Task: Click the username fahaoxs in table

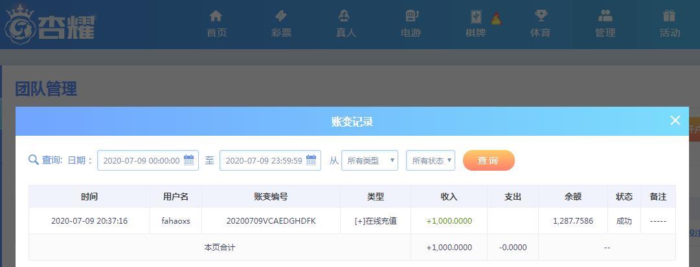Action: click(175, 221)
